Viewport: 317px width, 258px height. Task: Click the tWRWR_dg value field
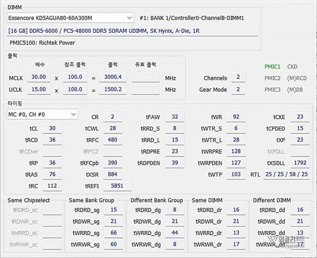(175, 244)
